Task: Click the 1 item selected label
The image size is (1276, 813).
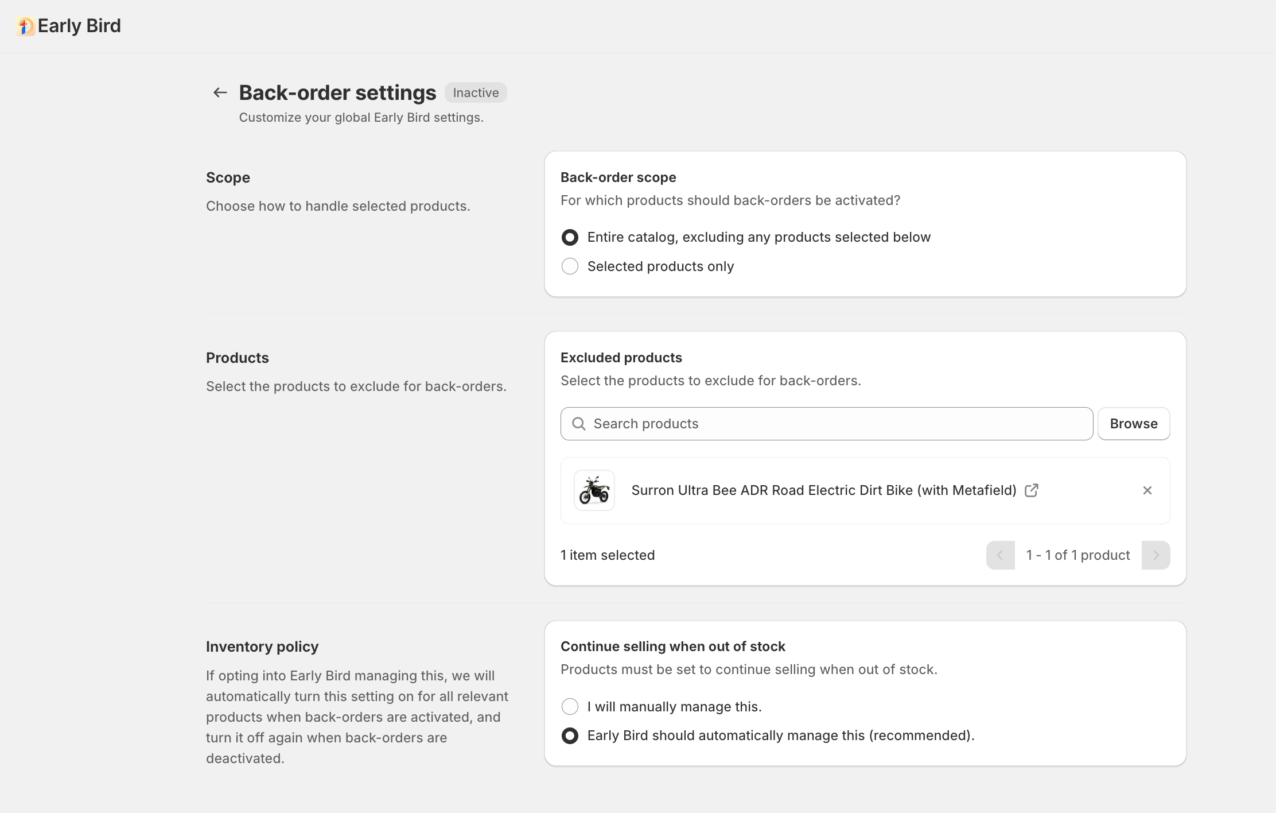Action: pyautogui.click(x=608, y=555)
